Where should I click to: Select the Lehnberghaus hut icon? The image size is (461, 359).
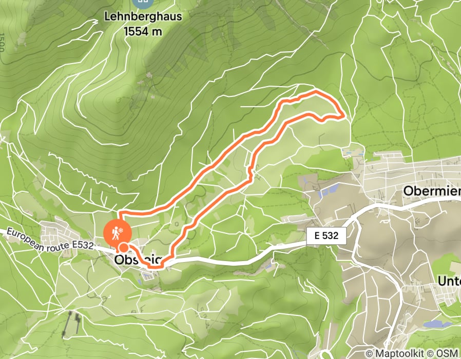pyautogui.click(x=143, y=3)
